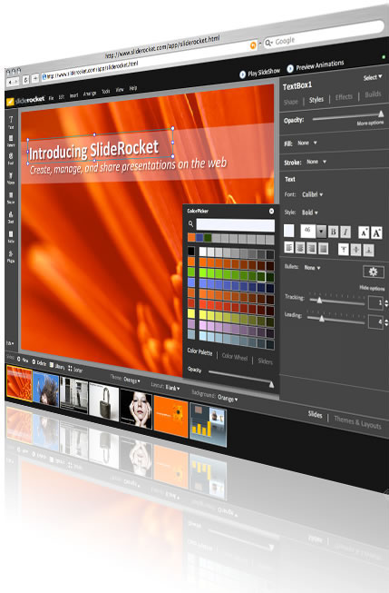Close the ColorPicker panel
The height and width of the screenshot is (593, 389).
(x=271, y=211)
